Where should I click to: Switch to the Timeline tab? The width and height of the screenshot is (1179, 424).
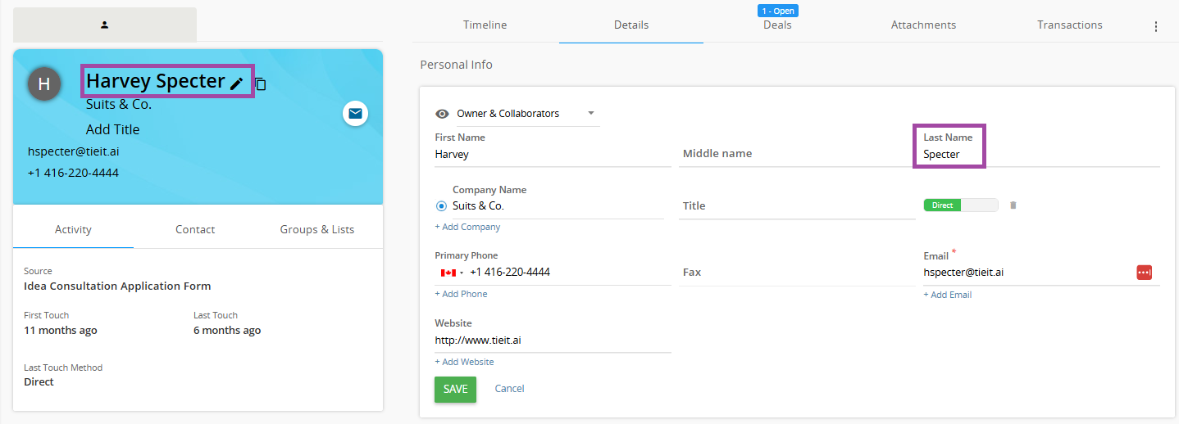click(485, 25)
